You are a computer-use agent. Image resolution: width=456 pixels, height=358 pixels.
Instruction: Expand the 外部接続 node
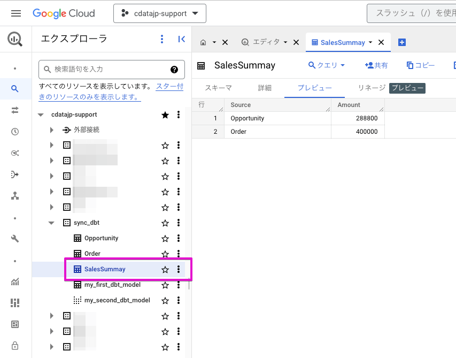coord(51,130)
